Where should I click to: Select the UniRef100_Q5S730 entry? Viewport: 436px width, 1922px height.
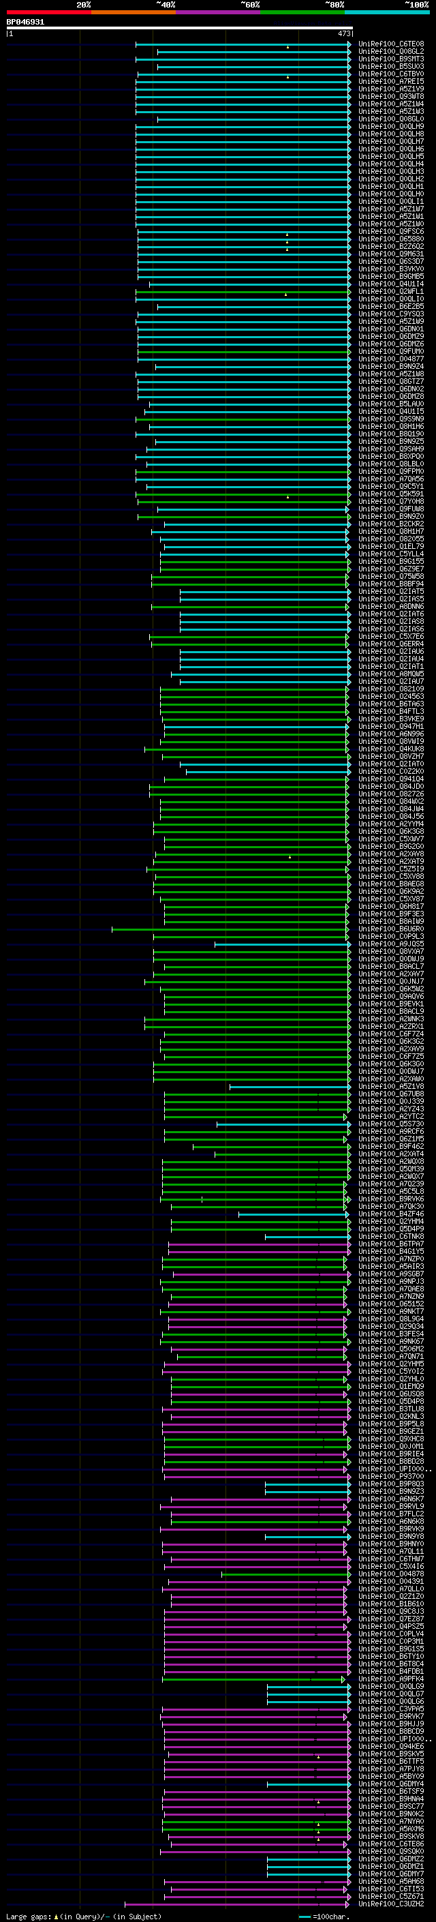click(391, 1124)
